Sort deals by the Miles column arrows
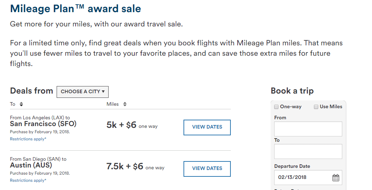The image size is (372, 190). pyautogui.click(x=125, y=104)
